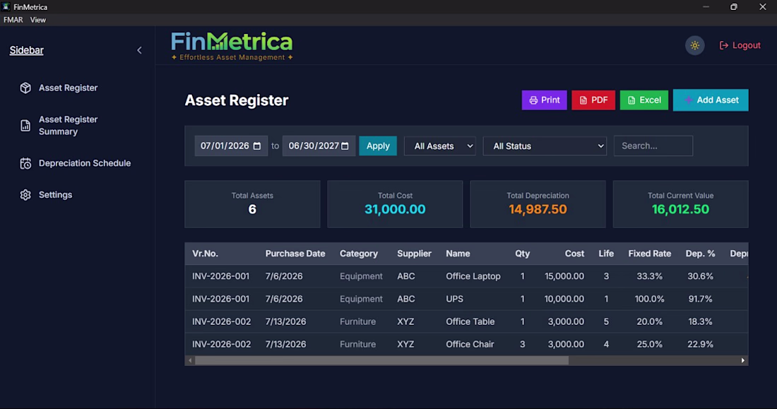Open Depreciation Schedule calendar-clock icon

(25, 163)
